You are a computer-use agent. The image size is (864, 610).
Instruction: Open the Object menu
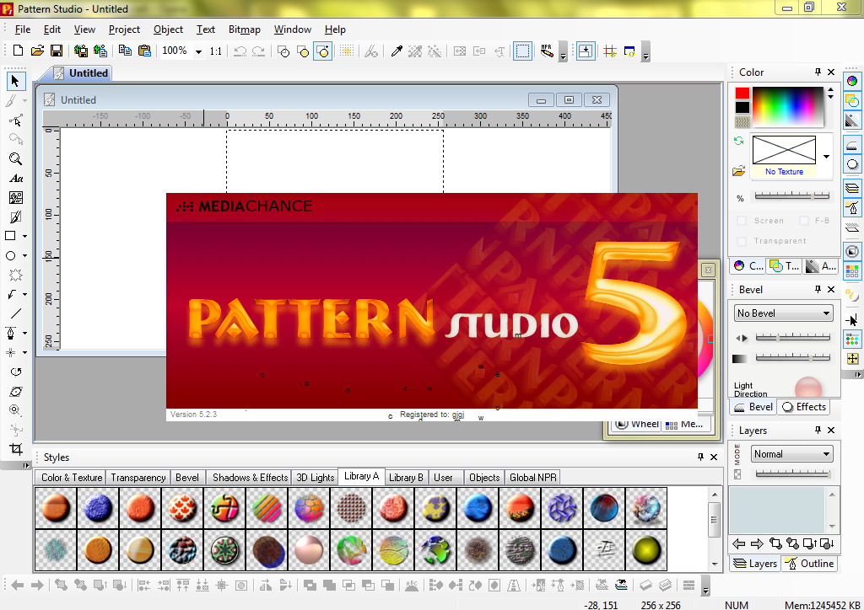coord(168,29)
